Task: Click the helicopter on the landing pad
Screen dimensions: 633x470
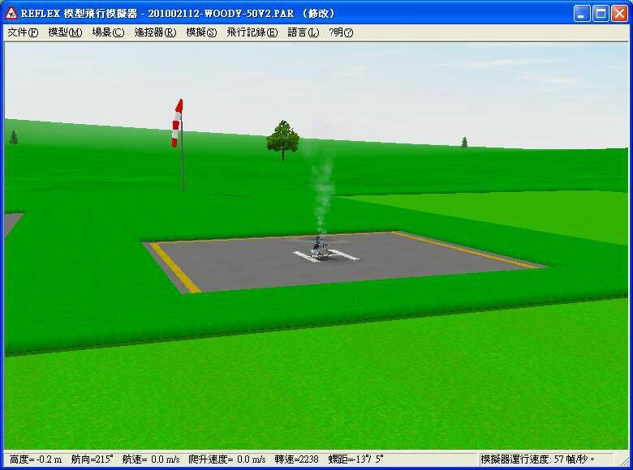Action: click(320, 249)
